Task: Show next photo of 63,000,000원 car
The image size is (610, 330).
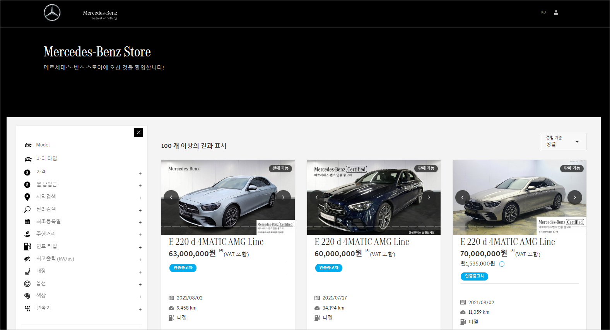Action: tap(283, 197)
